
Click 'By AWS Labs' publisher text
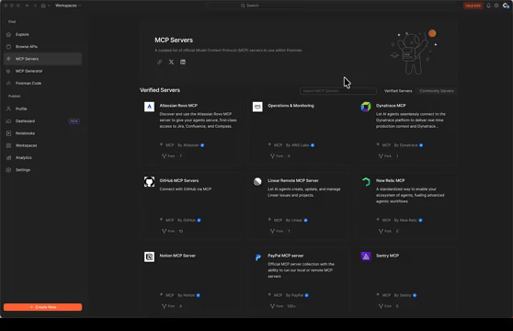(297, 145)
